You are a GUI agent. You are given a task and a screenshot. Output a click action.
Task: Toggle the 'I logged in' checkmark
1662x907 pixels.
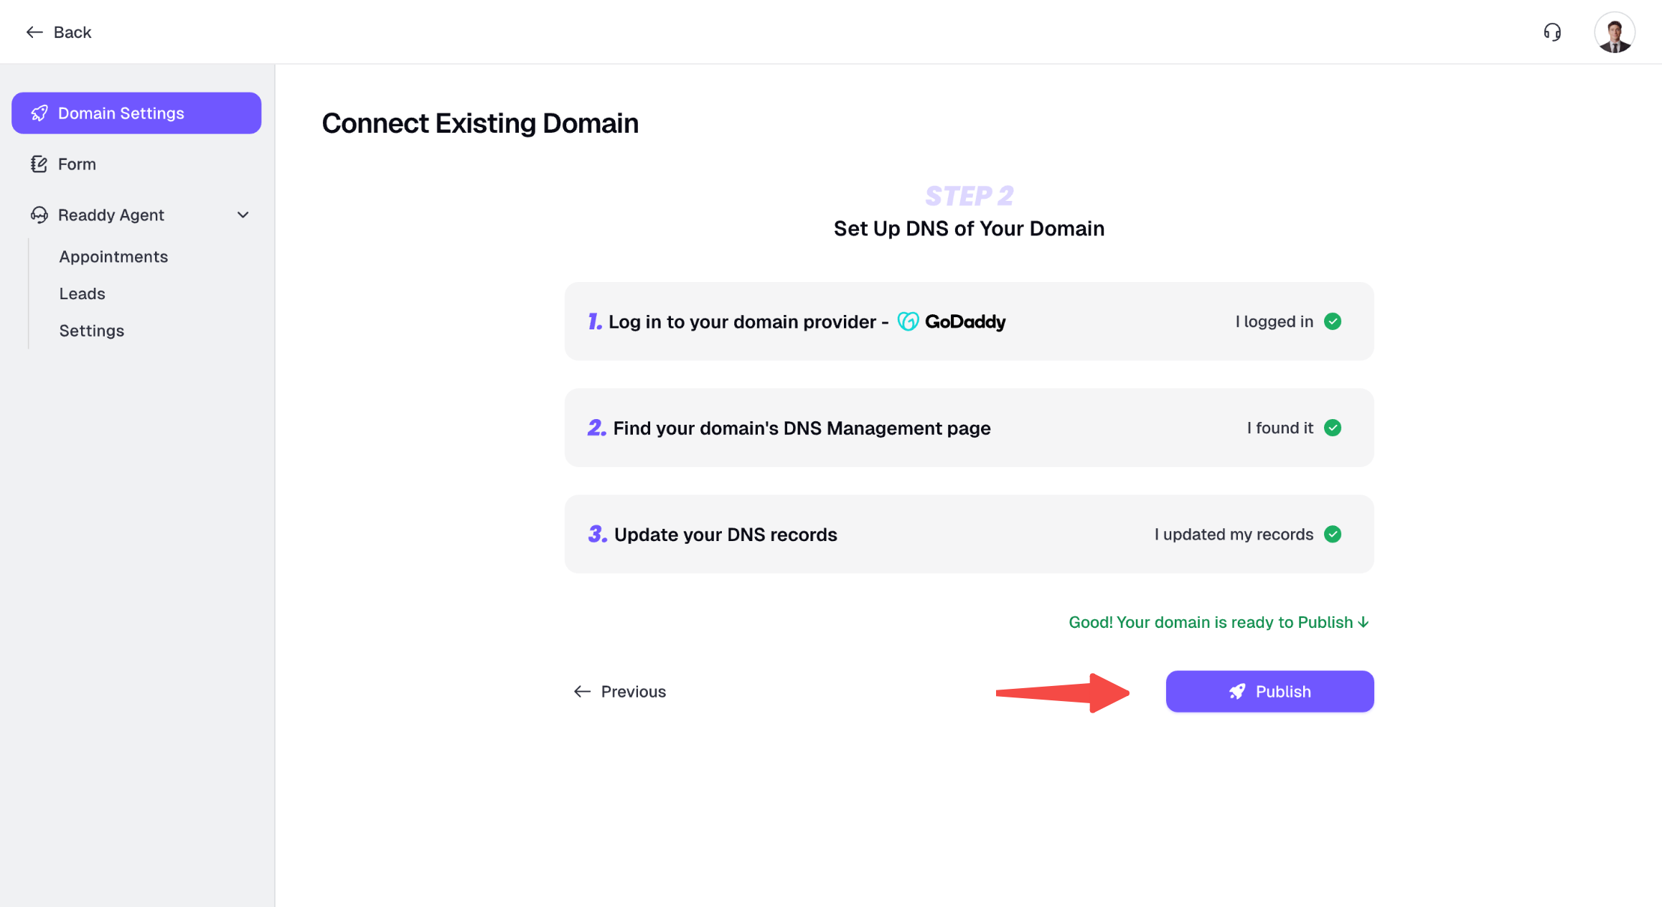pyautogui.click(x=1333, y=321)
